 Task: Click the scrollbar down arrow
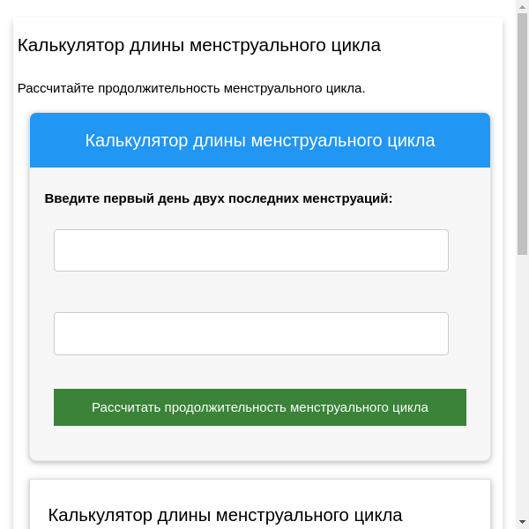tap(522, 522)
